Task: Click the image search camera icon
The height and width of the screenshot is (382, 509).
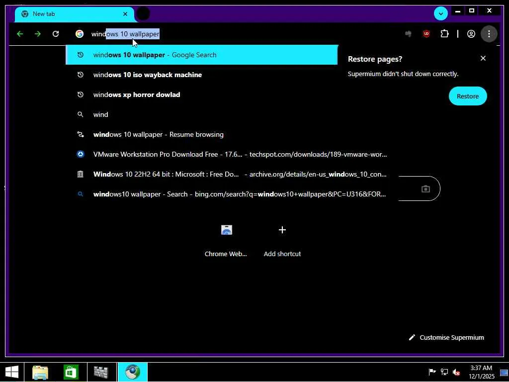Action: (x=425, y=189)
